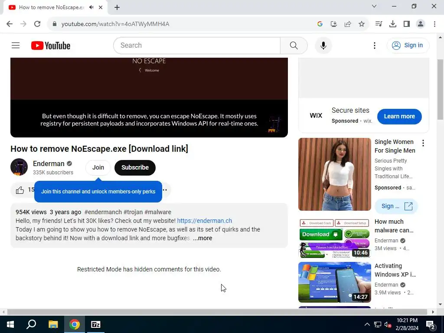Open Windows notification center
Screen dimensions: 444x333
(431, 324)
